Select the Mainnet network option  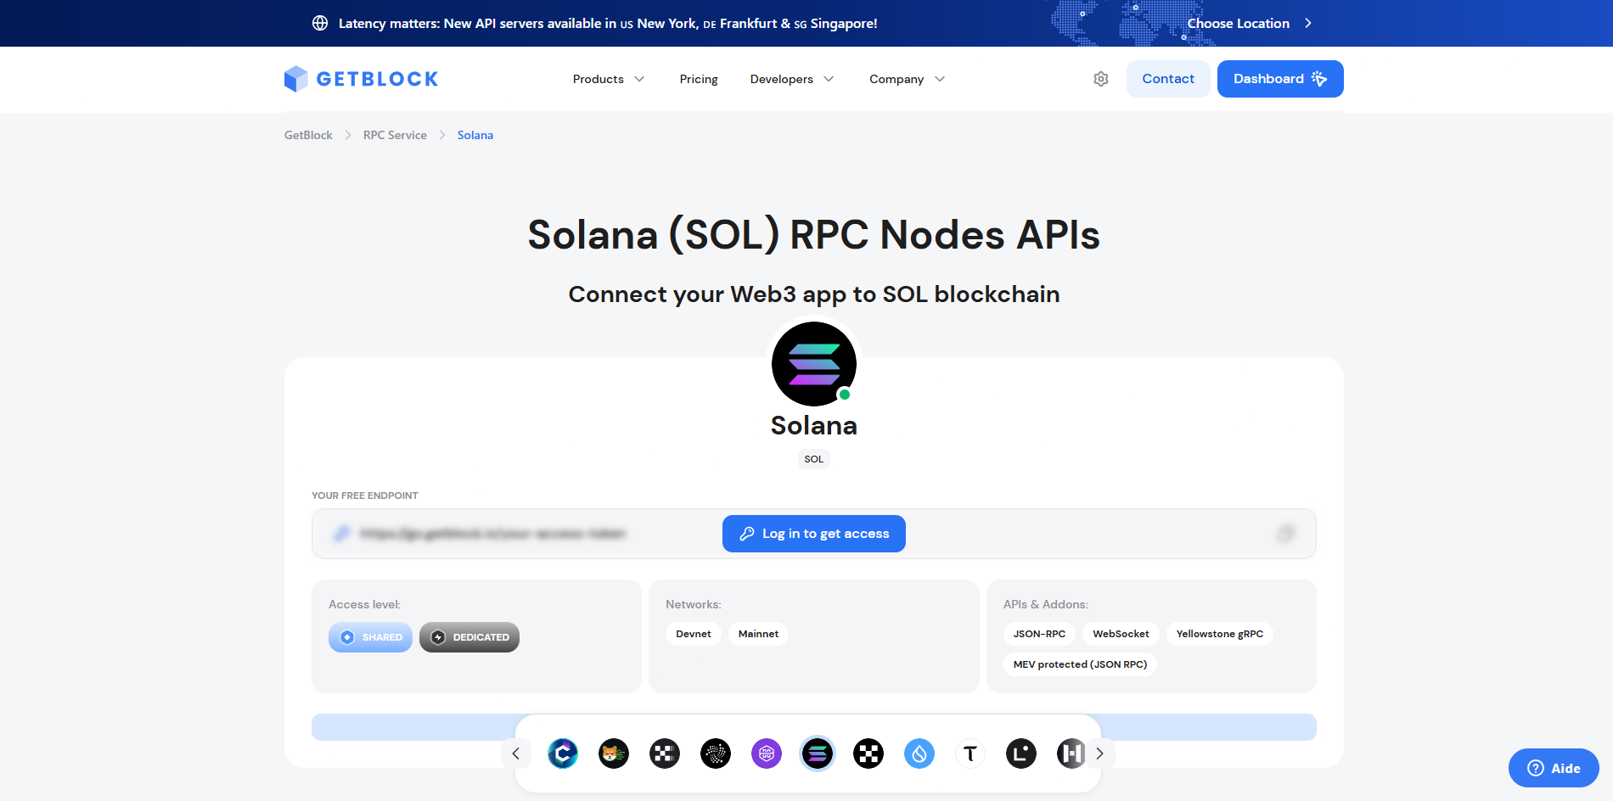pyautogui.click(x=758, y=634)
